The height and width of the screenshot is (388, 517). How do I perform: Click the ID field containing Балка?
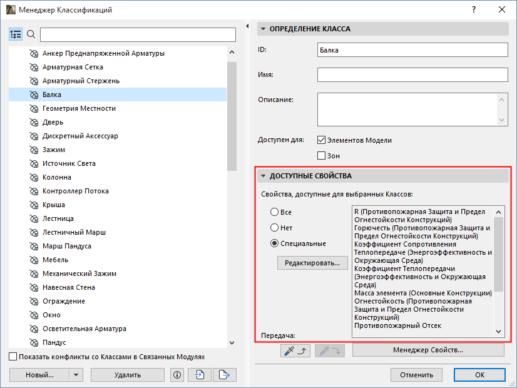coord(412,50)
